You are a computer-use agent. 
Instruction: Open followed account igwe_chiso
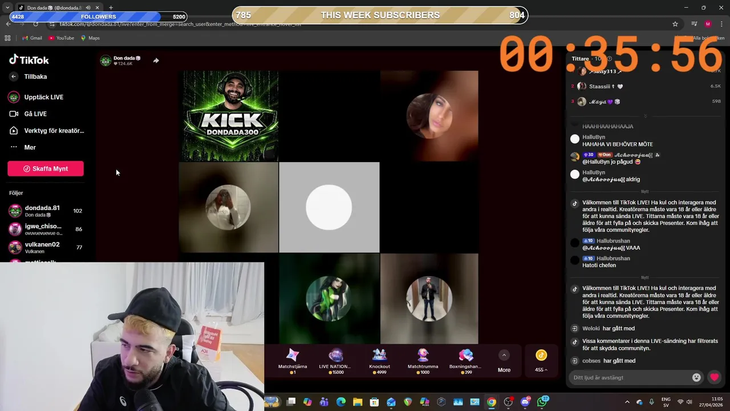(46, 229)
